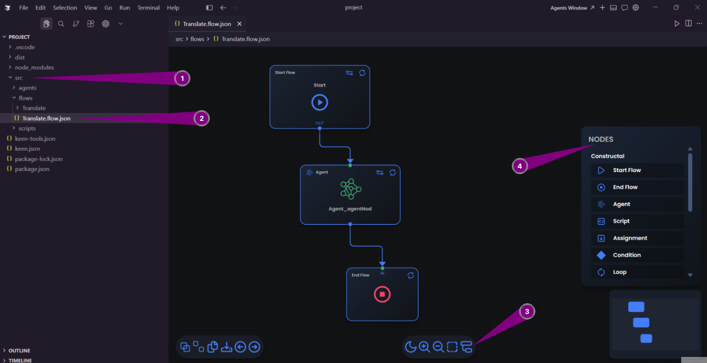Open editor More Actions ellipsis
Viewport: 707px width, 363px height.
click(699, 23)
